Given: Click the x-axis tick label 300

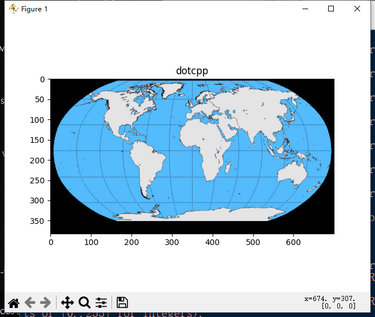Looking at the screenshot, I should coord(171,243).
